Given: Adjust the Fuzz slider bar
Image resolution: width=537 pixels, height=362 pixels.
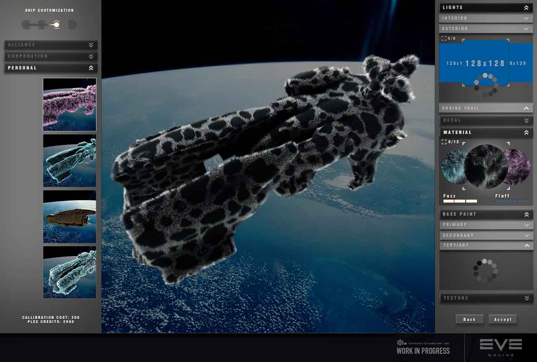Looking at the screenshot, I should (x=460, y=201).
